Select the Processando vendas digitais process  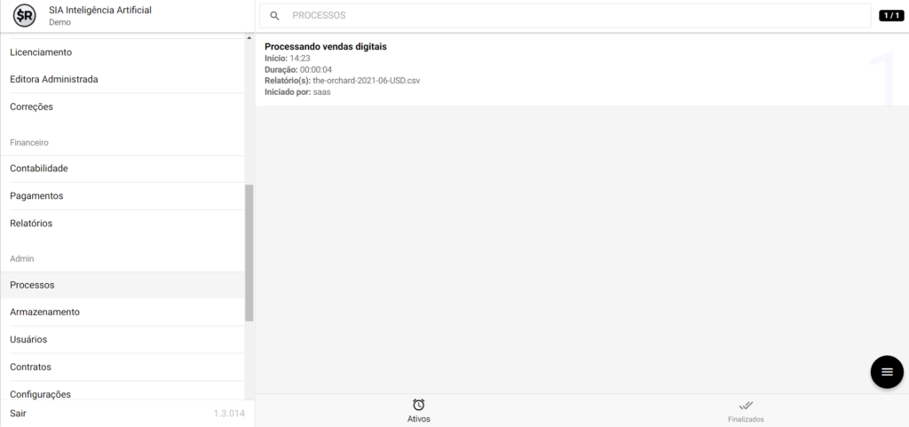click(325, 47)
